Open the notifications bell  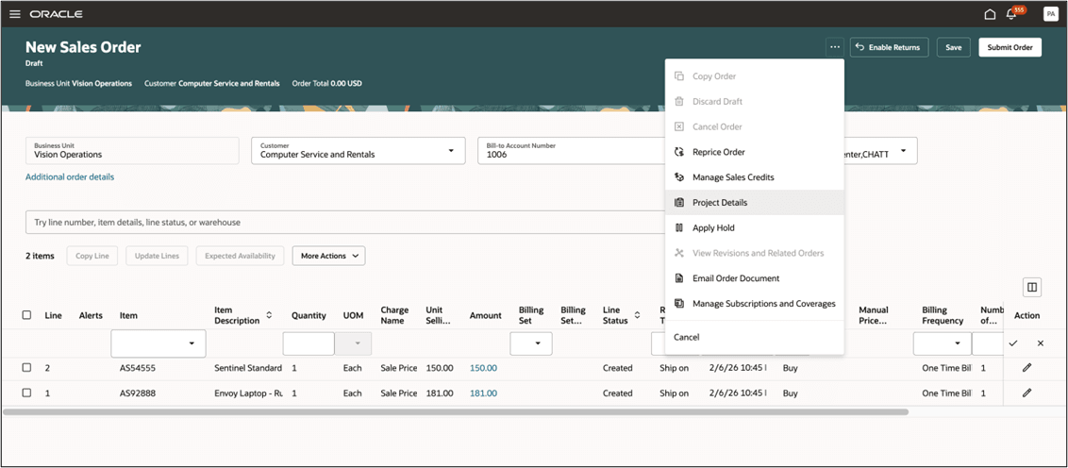point(1011,14)
